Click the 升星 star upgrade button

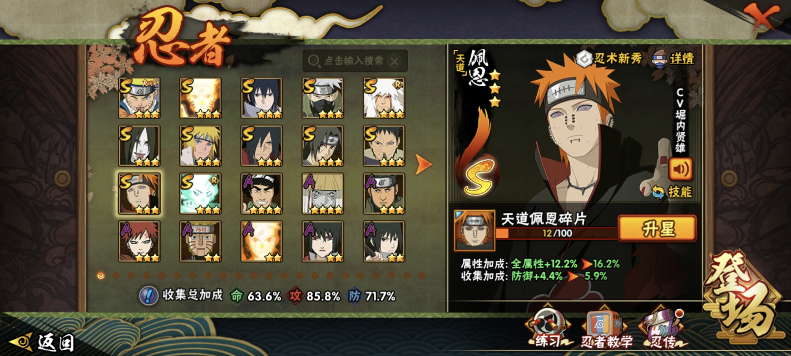tap(657, 228)
